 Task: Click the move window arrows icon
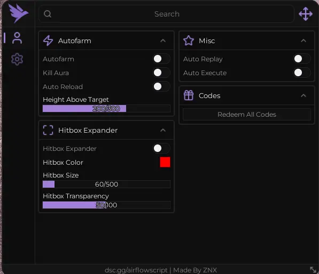pos(306,14)
